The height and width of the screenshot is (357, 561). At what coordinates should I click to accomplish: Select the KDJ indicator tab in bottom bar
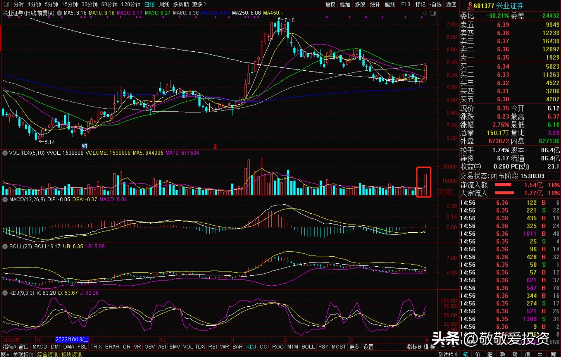(251, 347)
